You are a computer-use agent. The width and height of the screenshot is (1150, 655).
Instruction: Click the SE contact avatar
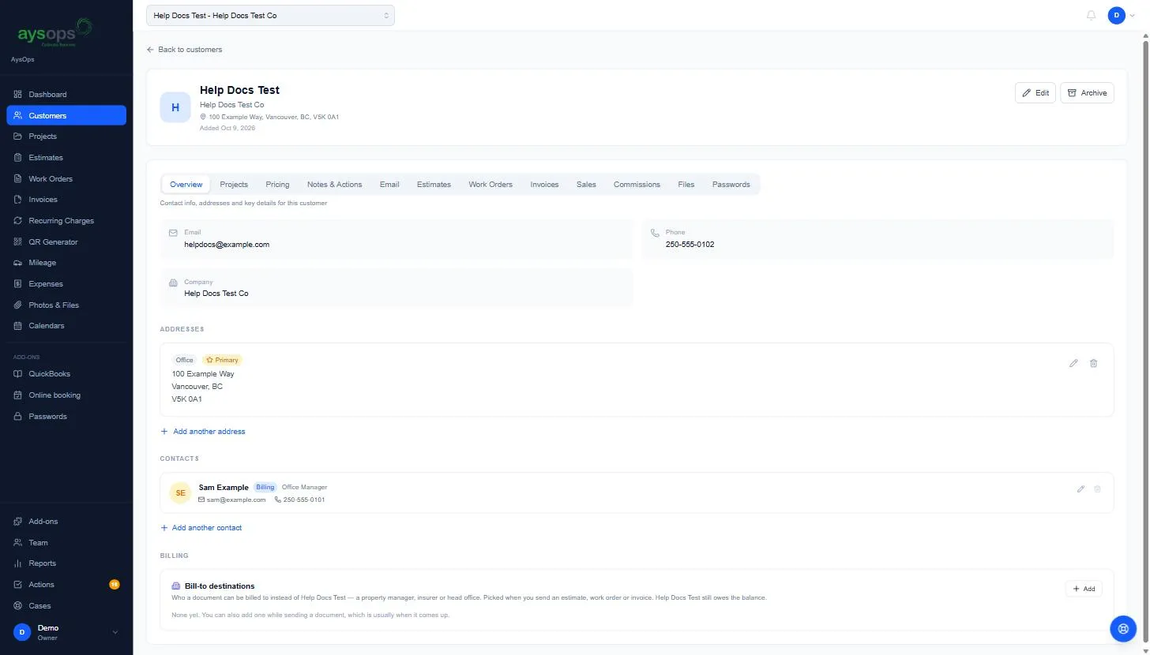click(x=181, y=493)
